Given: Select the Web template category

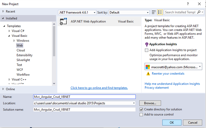Looking at the screenshot, I should [x=20, y=45].
